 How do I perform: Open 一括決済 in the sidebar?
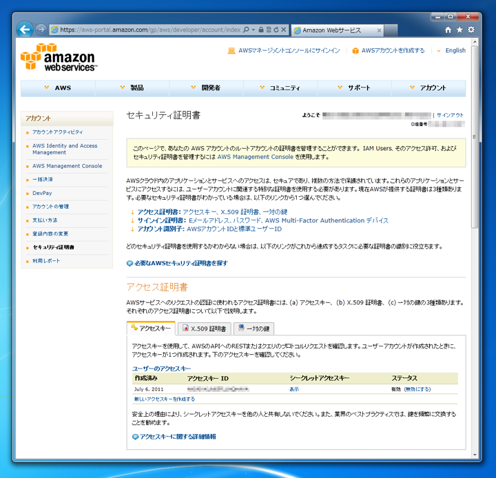pyautogui.click(x=43, y=179)
